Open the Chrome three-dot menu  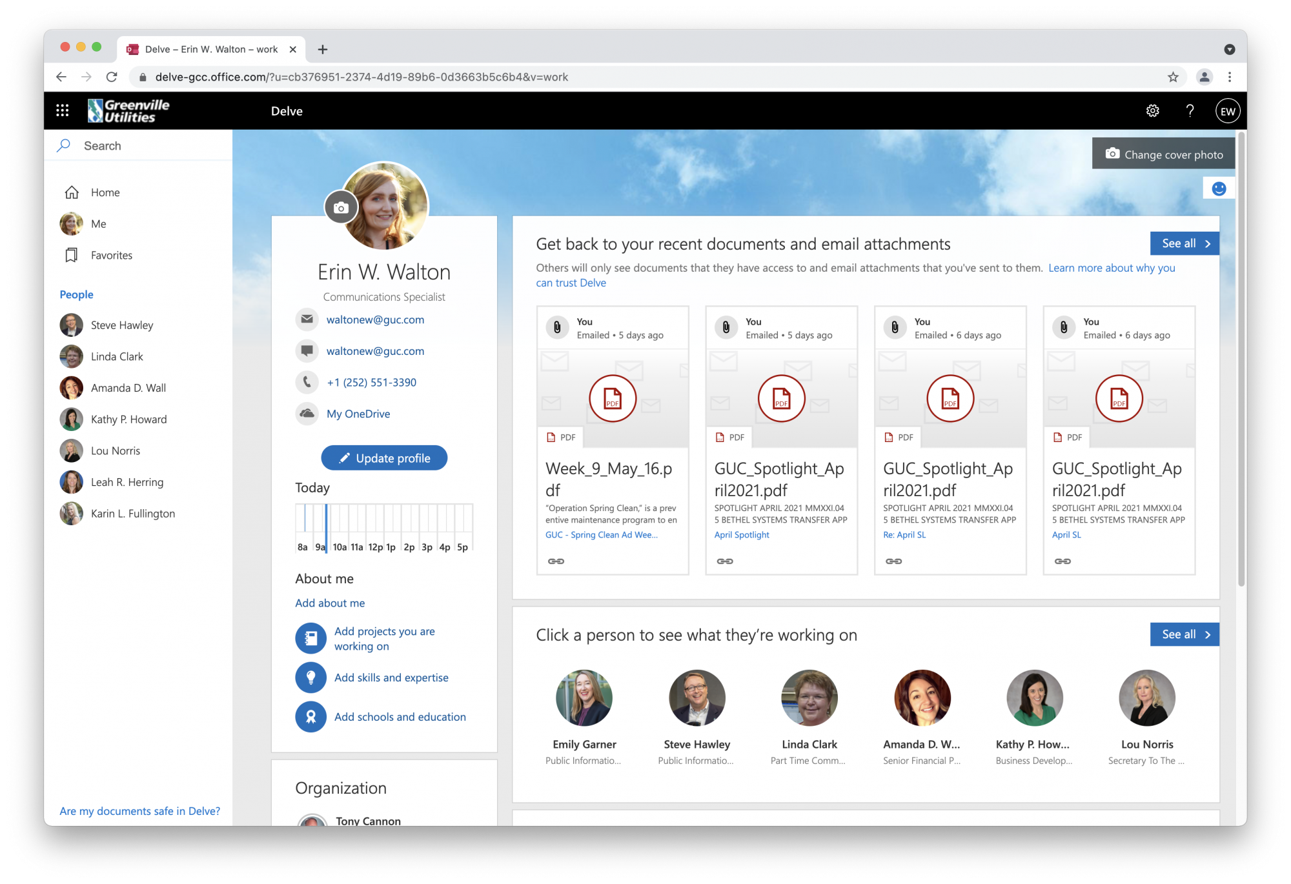point(1230,77)
